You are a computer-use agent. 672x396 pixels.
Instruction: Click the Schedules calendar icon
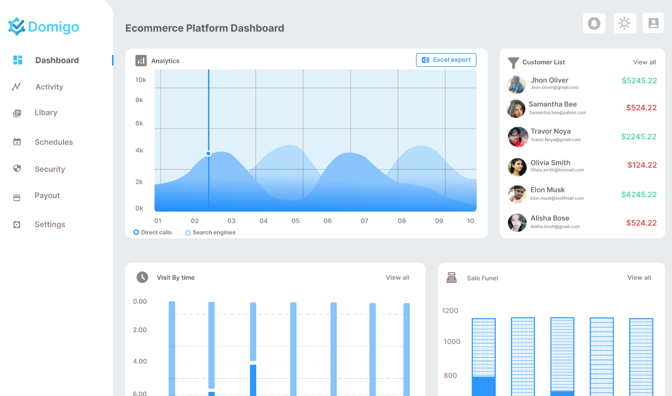point(17,142)
